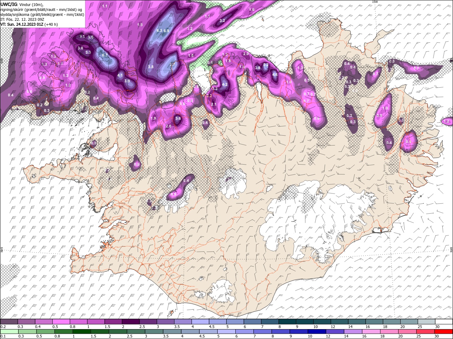Click the 3.0 precipitation value label

pos(80,48)
